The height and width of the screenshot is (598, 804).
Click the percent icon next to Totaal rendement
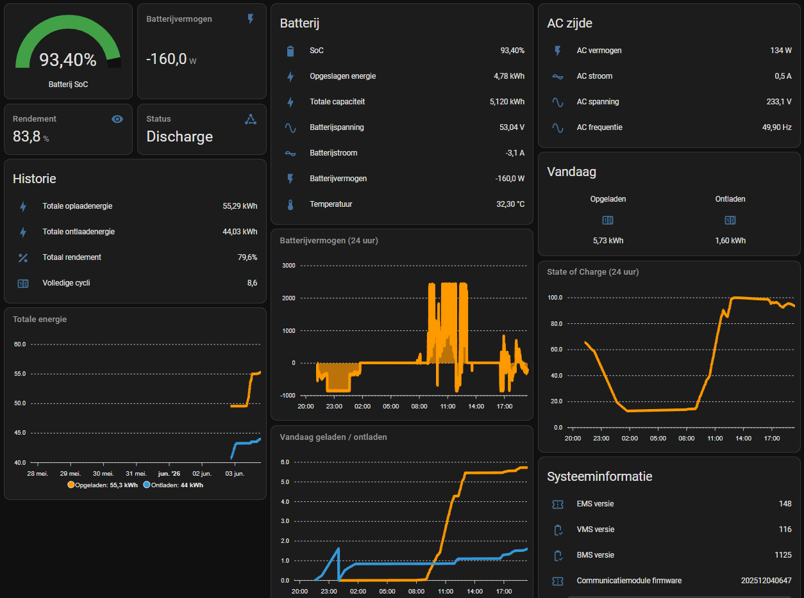pos(23,257)
